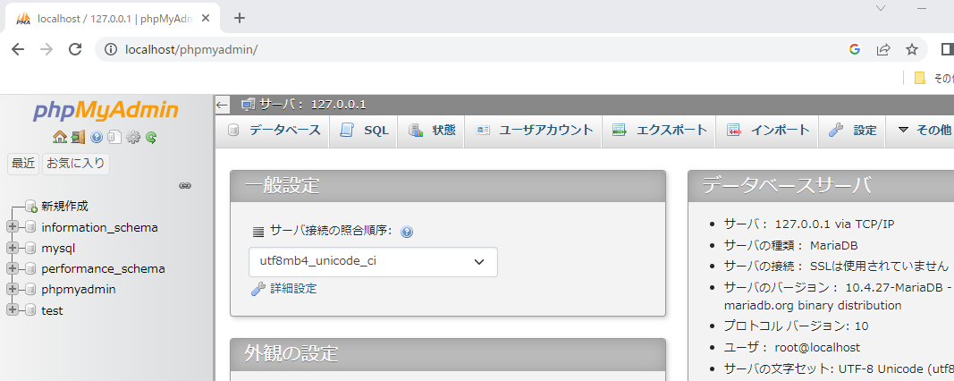
Task: Open navigation panel settings gear icon
Action: tap(132, 137)
